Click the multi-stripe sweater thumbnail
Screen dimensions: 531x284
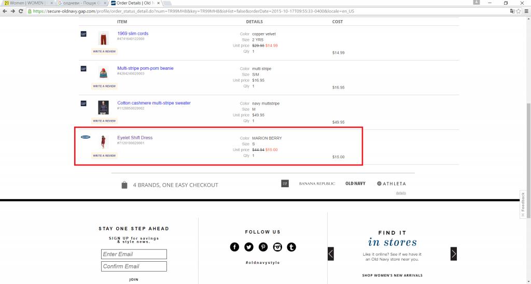point(103,108)
